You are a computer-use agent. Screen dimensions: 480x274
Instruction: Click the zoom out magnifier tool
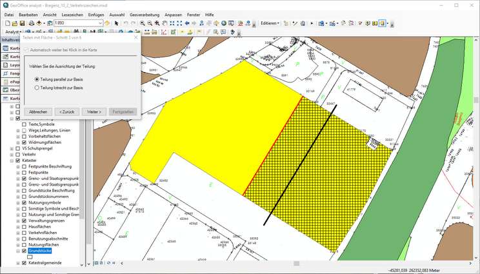point(150,23)
